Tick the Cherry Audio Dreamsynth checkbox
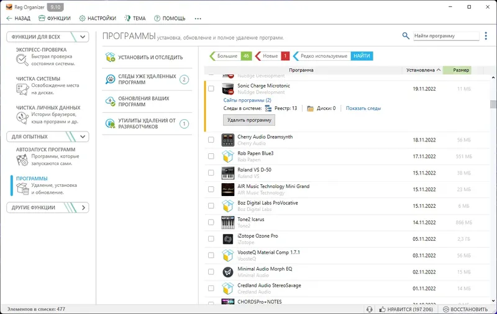497x314 pixels. tap(211, 140)
